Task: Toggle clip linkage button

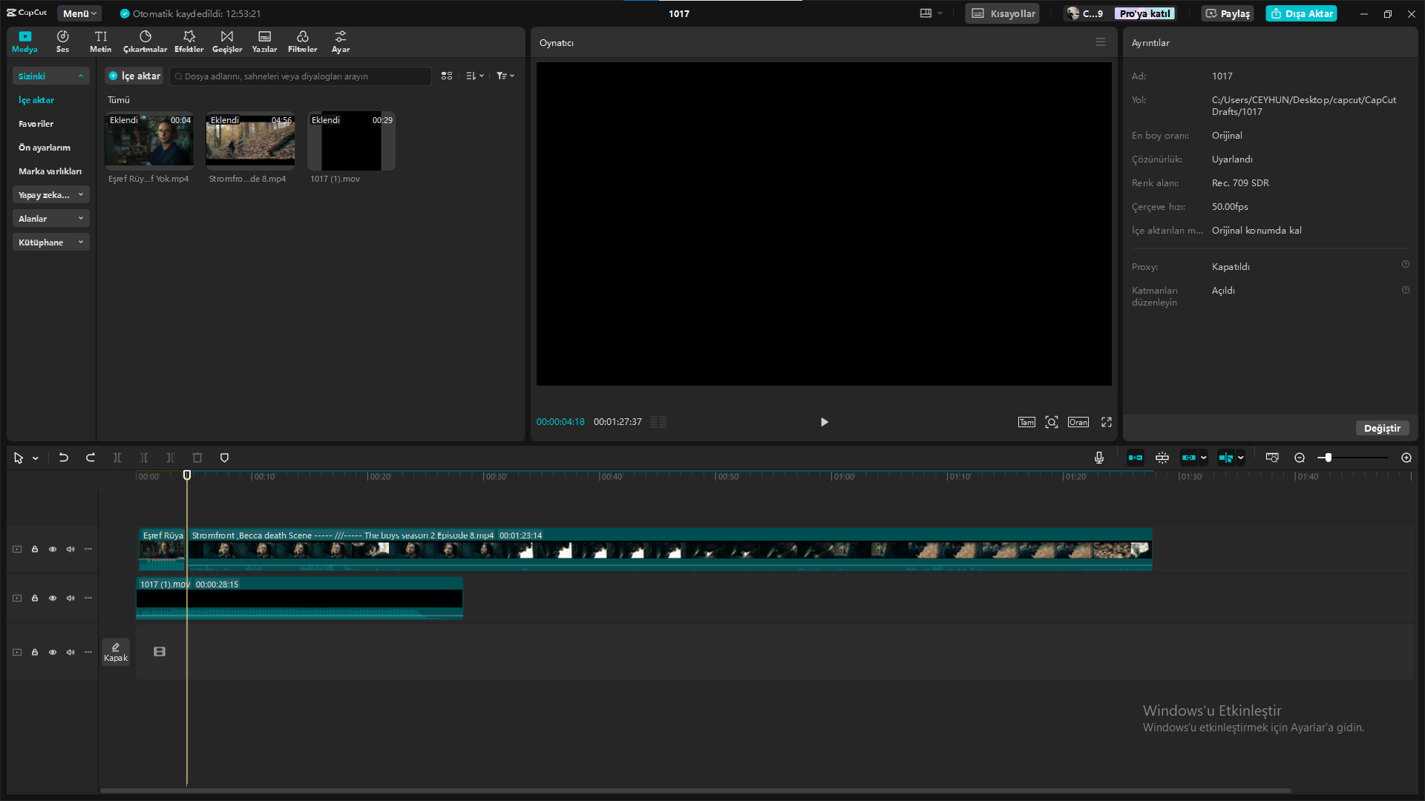Action: point(1189,458)
